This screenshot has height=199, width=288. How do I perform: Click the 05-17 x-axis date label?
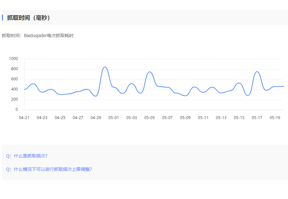tap(257, 118)
